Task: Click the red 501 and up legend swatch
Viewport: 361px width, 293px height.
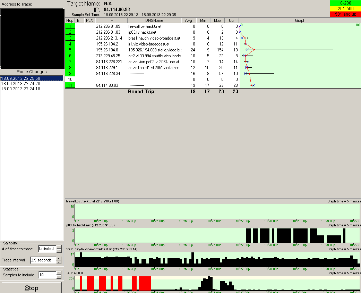Action: point(345,14)
